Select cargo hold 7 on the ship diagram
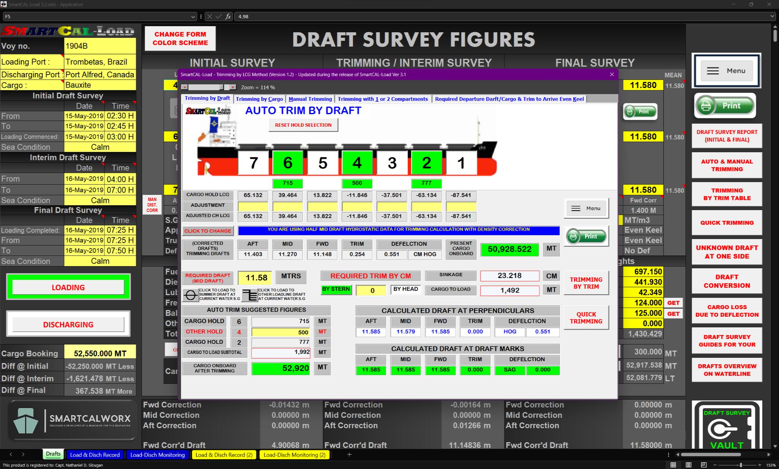Image resolution: width=779 pixels, height=469 pixels. click(253, 163)
